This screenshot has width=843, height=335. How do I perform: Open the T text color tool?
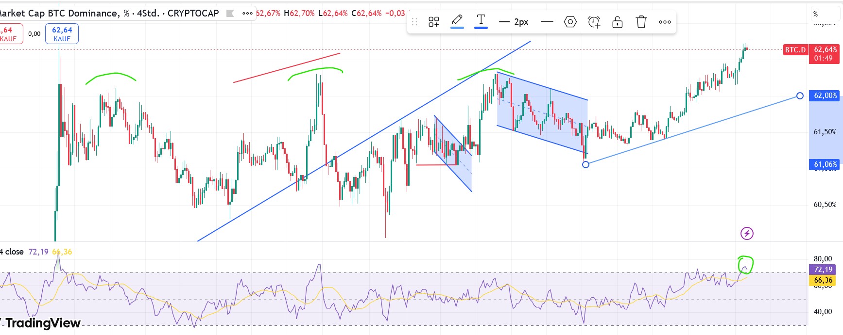pyautogui.click(x=481, y=21)
